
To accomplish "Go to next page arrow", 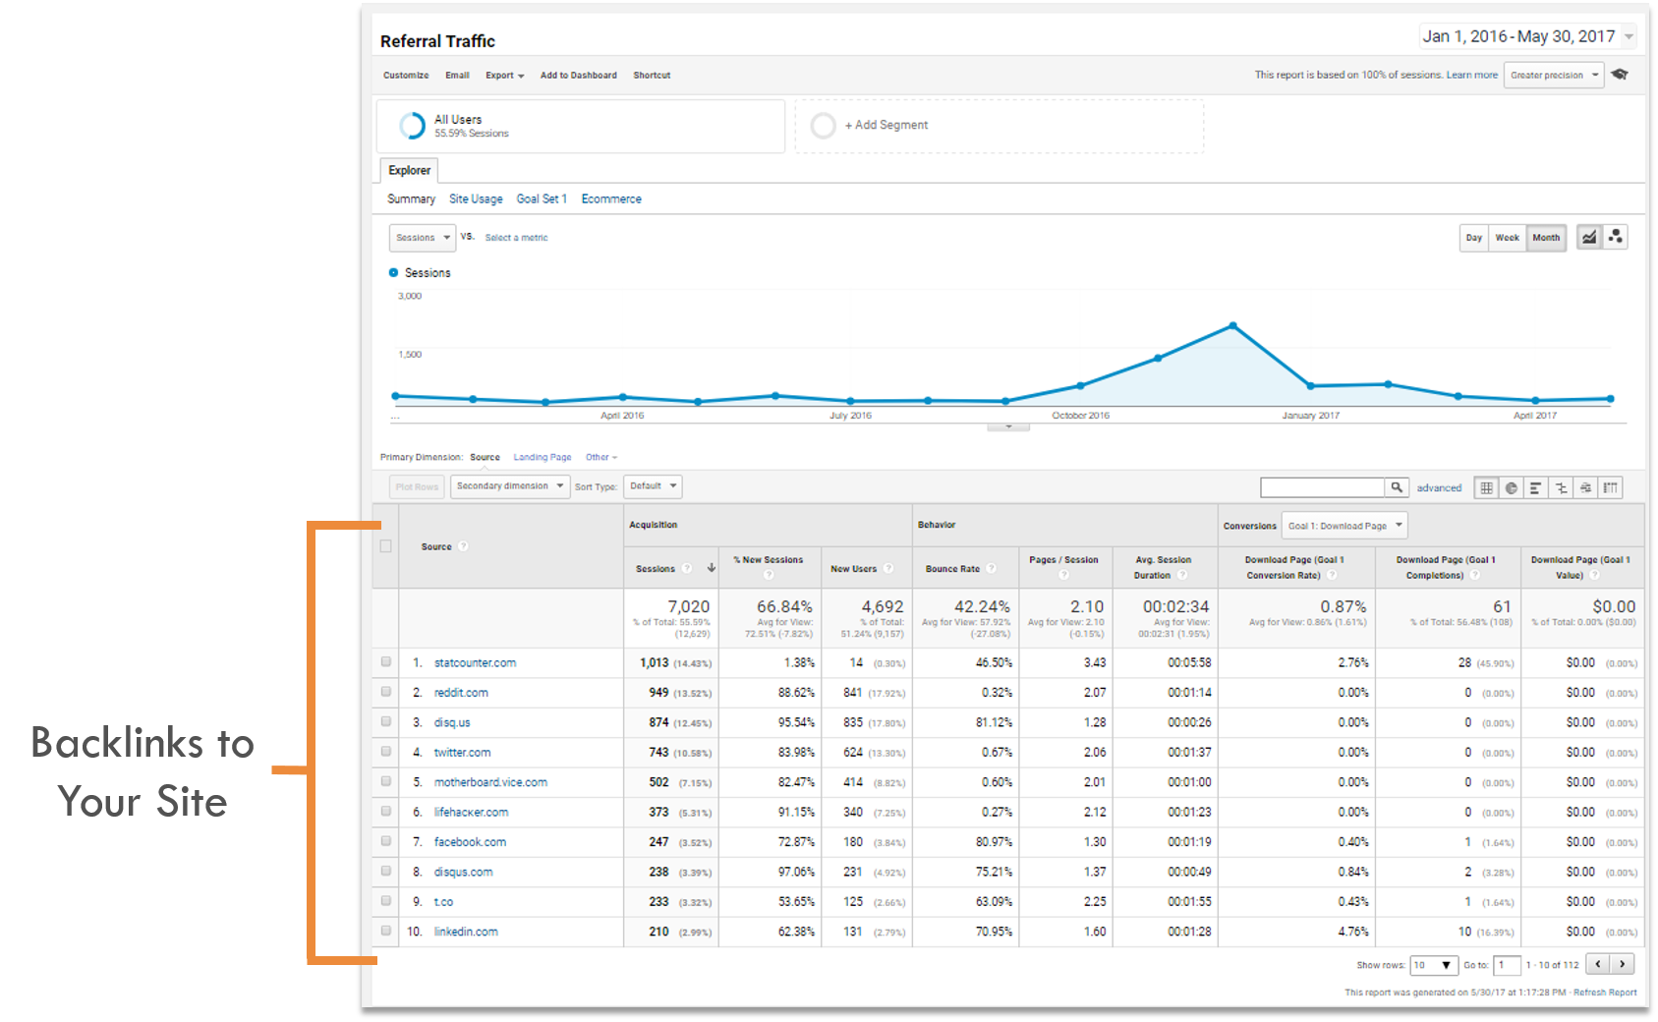I will tap(1623, 965).
